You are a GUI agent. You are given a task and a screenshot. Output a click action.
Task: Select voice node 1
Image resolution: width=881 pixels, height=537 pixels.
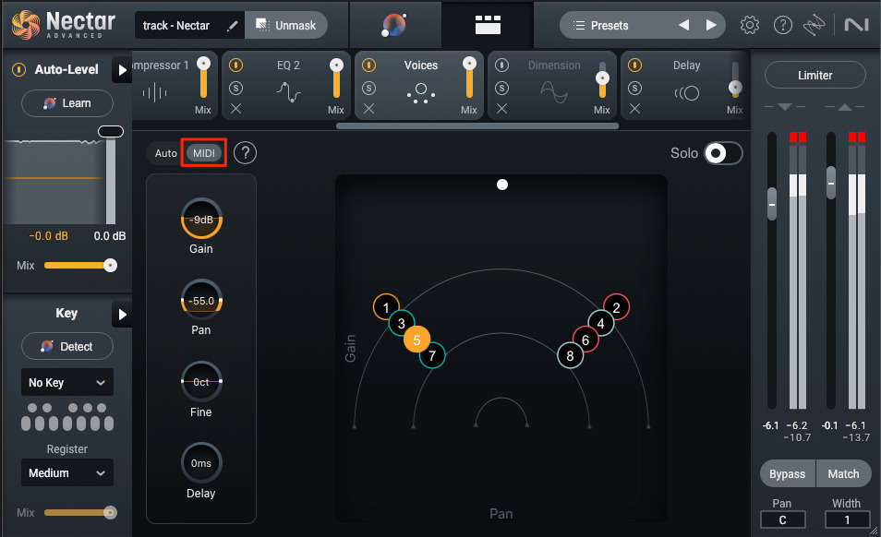[386, 307]
